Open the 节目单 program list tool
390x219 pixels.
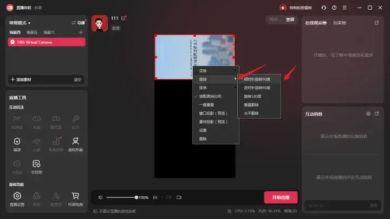[36, 167]
